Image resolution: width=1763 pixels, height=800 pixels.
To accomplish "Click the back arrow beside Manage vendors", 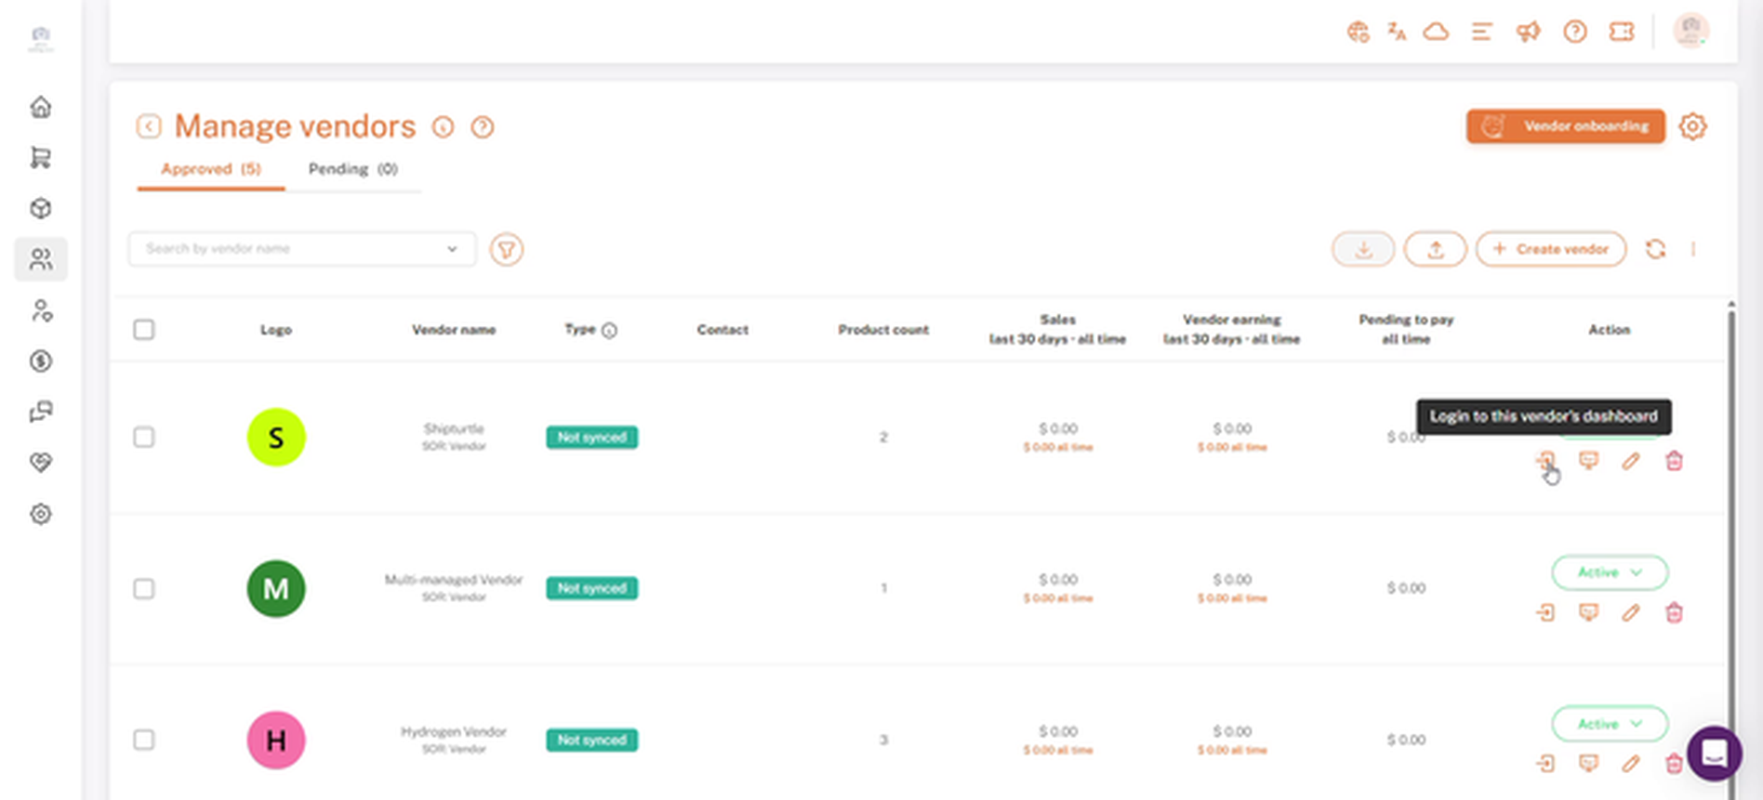I will (149, 126).
